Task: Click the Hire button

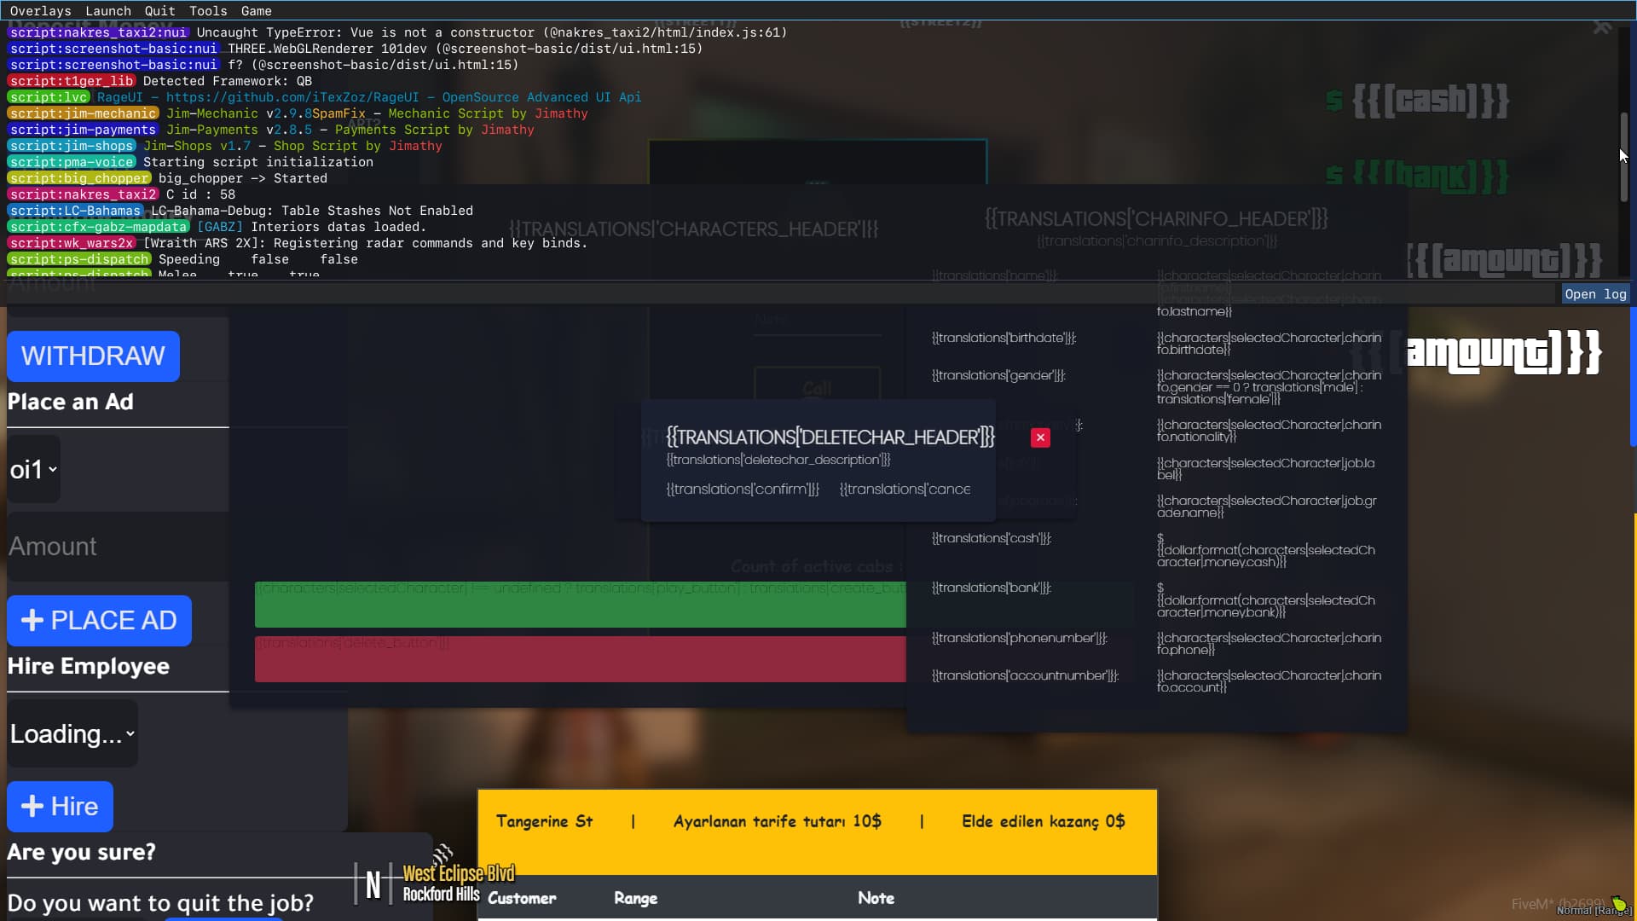Action: (x=60, y=806)
